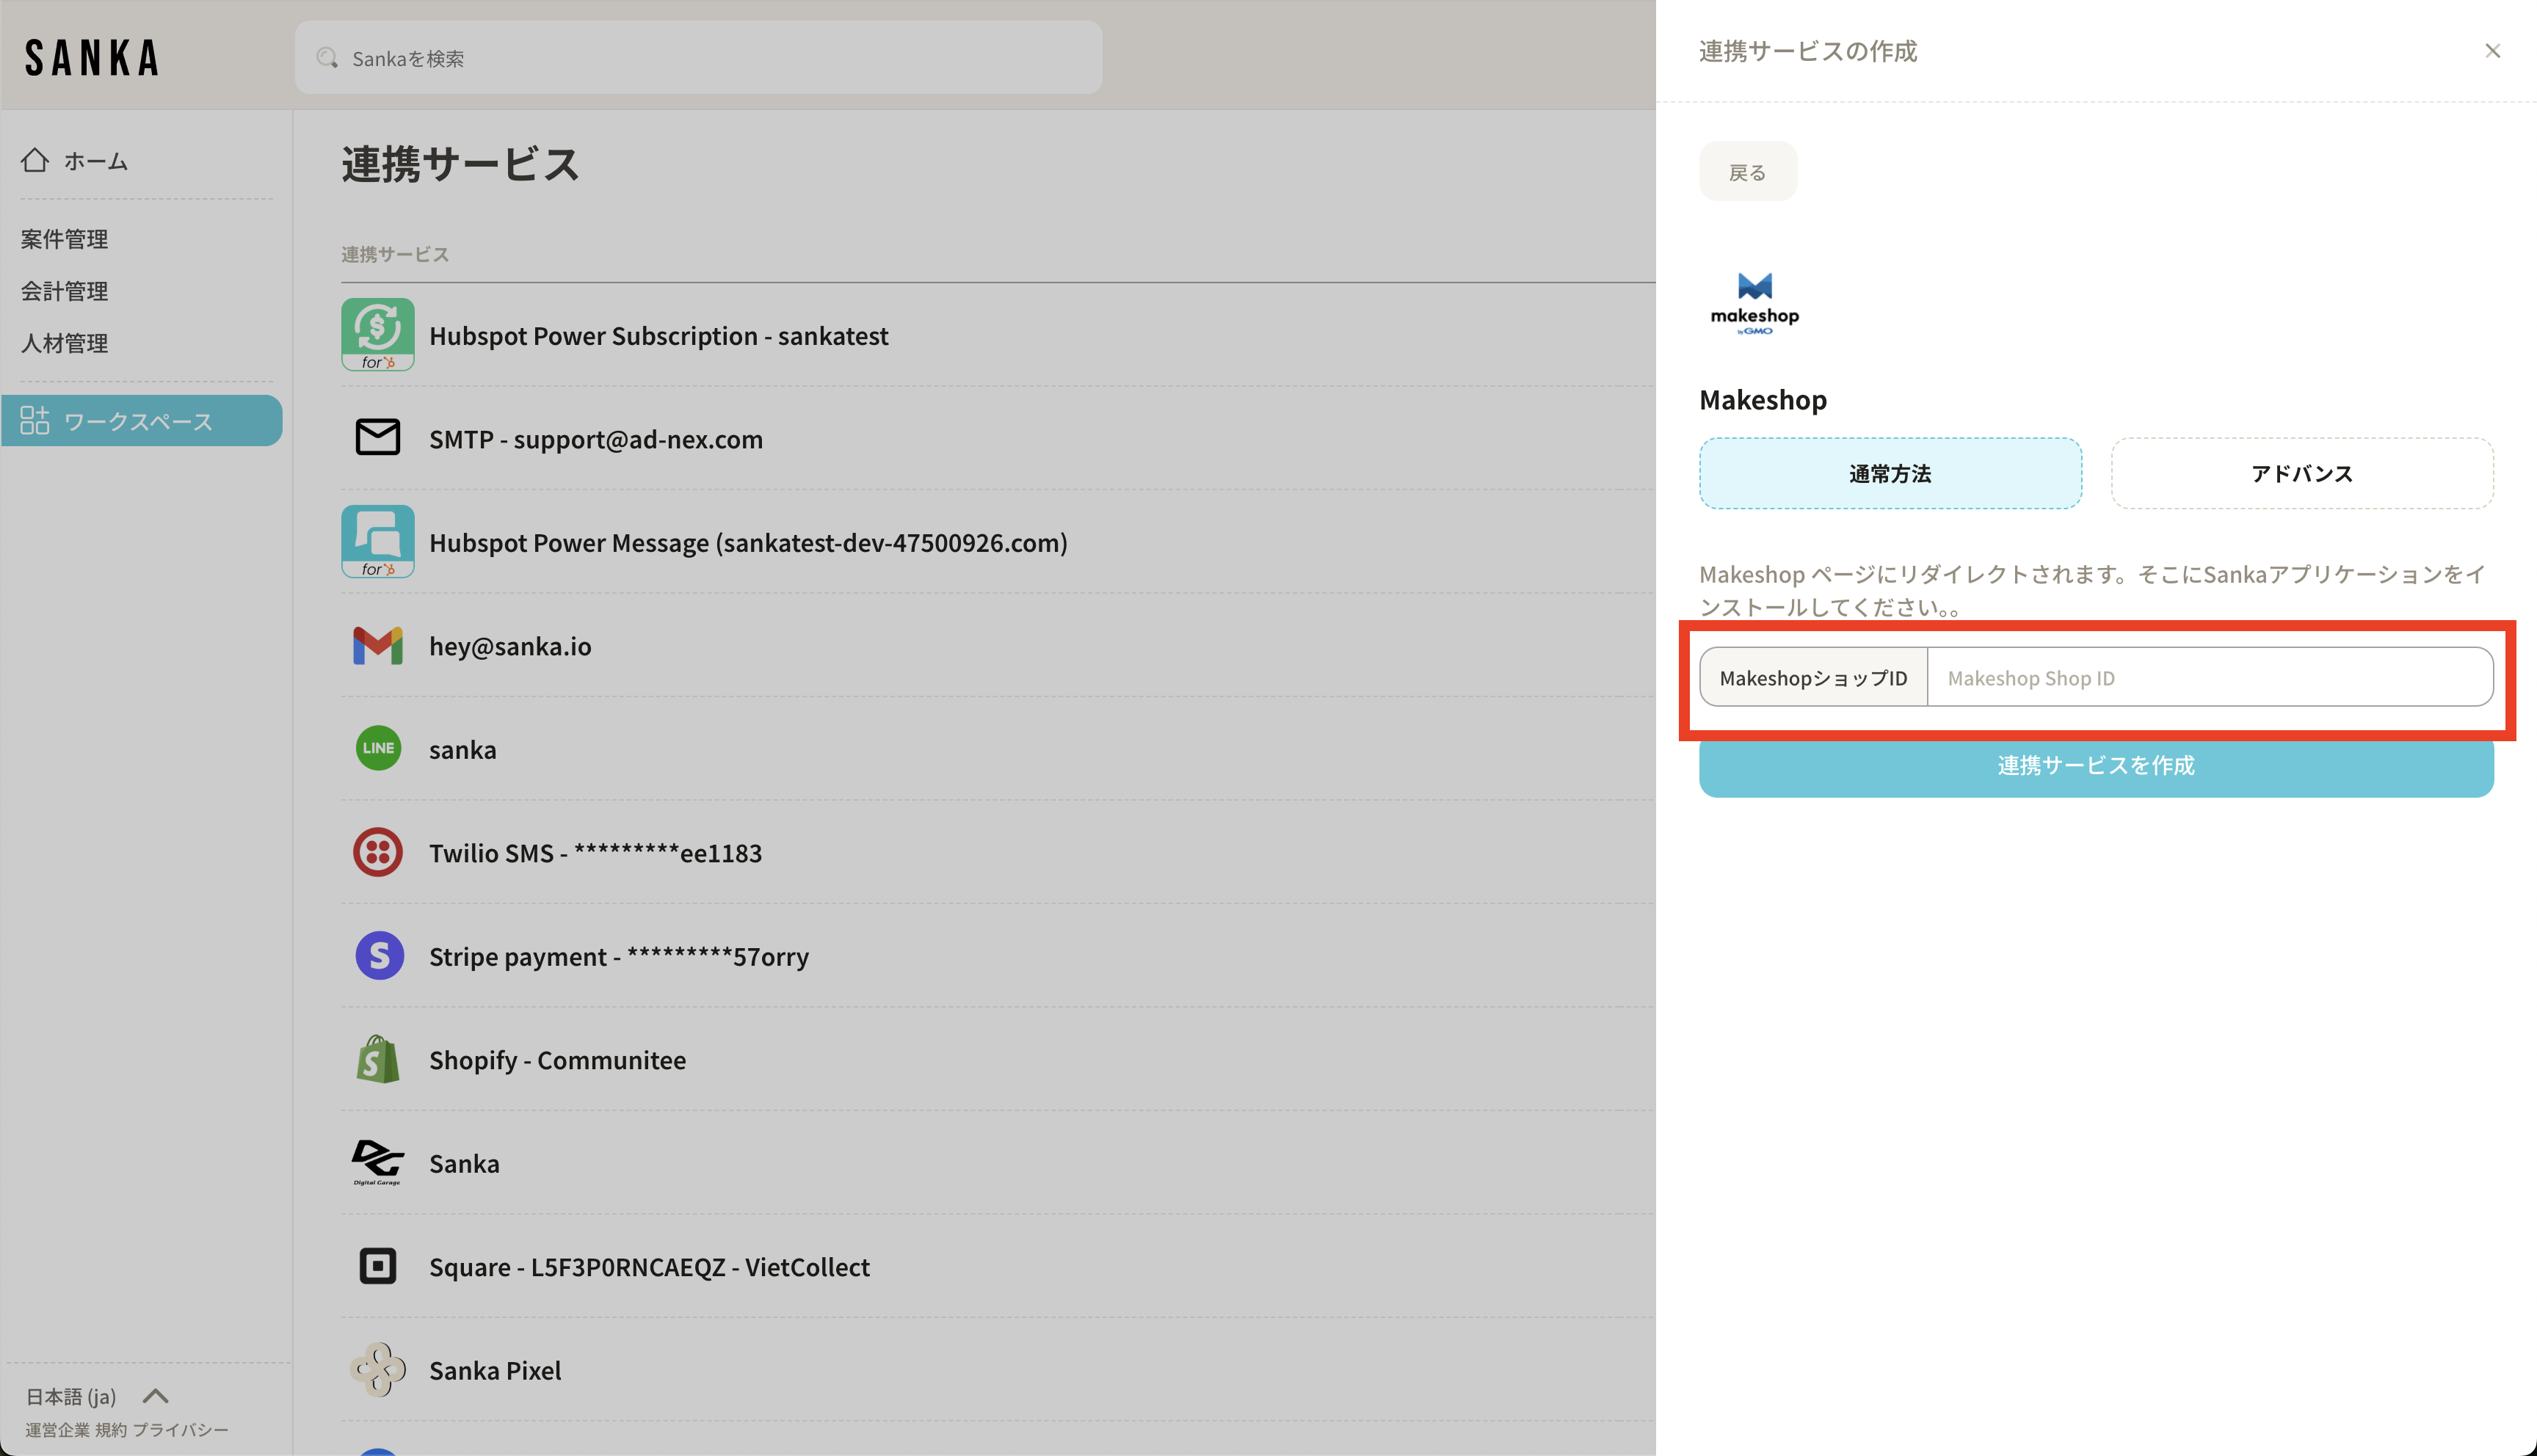The image size is (2537, 1456).
Task: Click the Square service icon
Action: pyautogui.click(x=377, y=1266)
